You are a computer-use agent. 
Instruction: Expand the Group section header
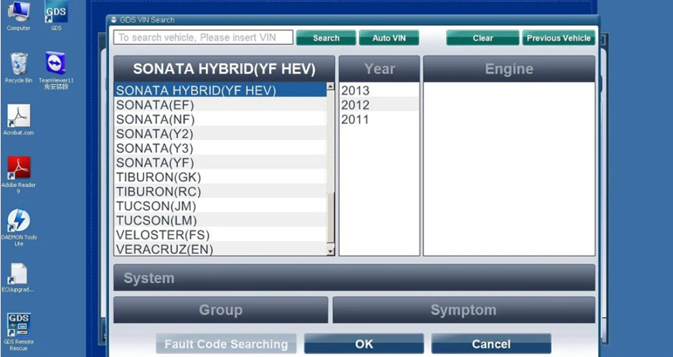click(x=221, y=310)
